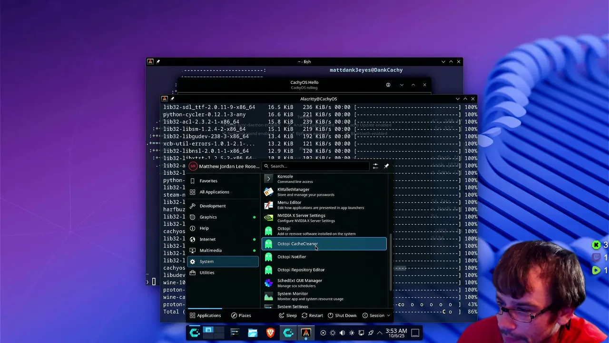The width and height of the screenshot is (609, 343).
Task: Activate CachyOS Hello taskbar entry beside Brave
Action: point(288,333)
